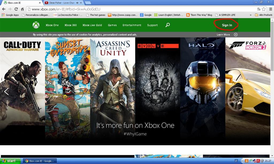Click the taskbar clock 21.27

point(268,161)
